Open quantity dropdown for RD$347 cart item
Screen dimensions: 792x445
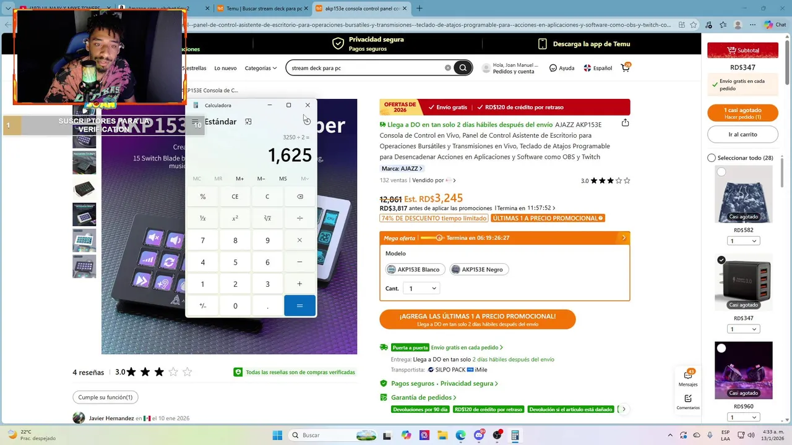click(x=743, y=329)
